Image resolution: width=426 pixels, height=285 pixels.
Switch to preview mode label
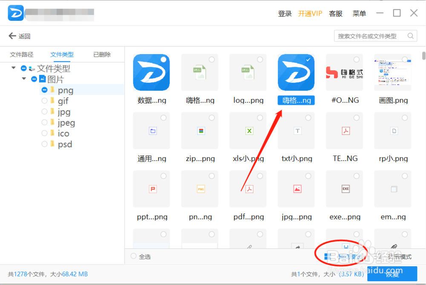tap(349, 256)
